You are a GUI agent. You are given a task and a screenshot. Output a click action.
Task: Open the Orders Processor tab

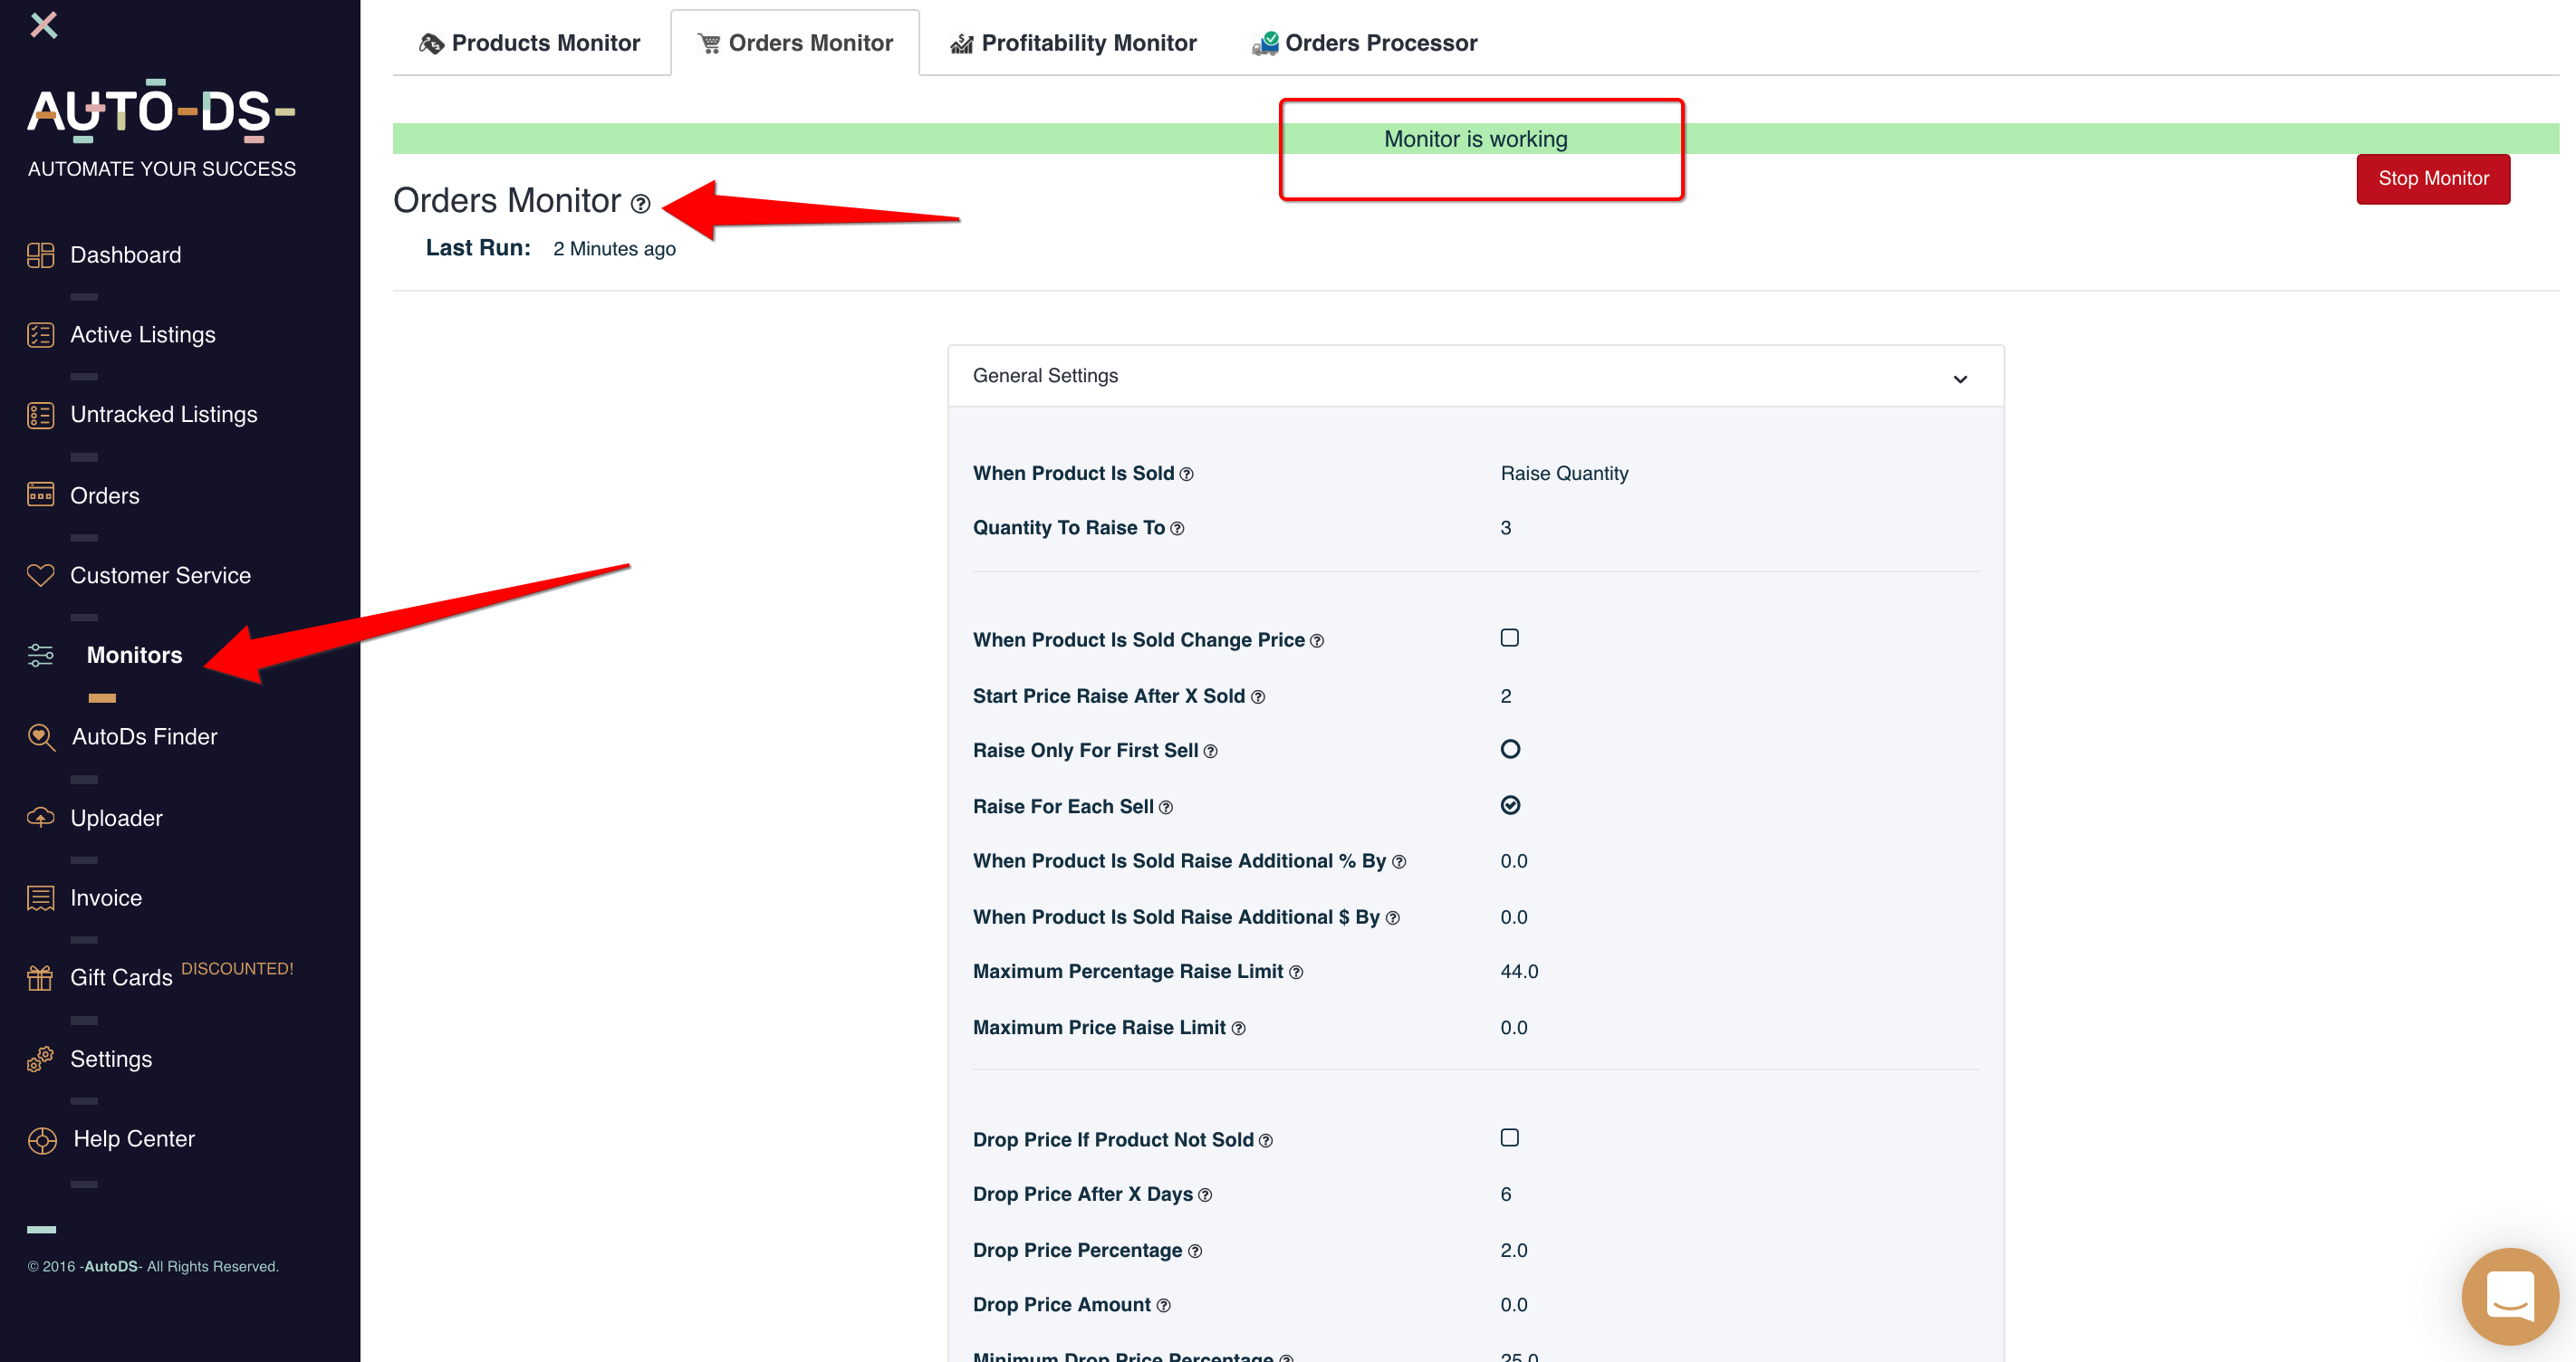(x=1364, y=43)
